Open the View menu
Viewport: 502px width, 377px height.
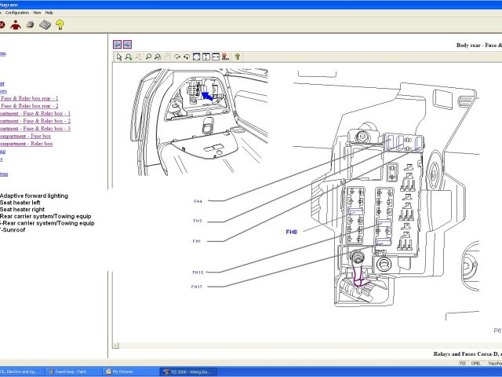(36, 13)
